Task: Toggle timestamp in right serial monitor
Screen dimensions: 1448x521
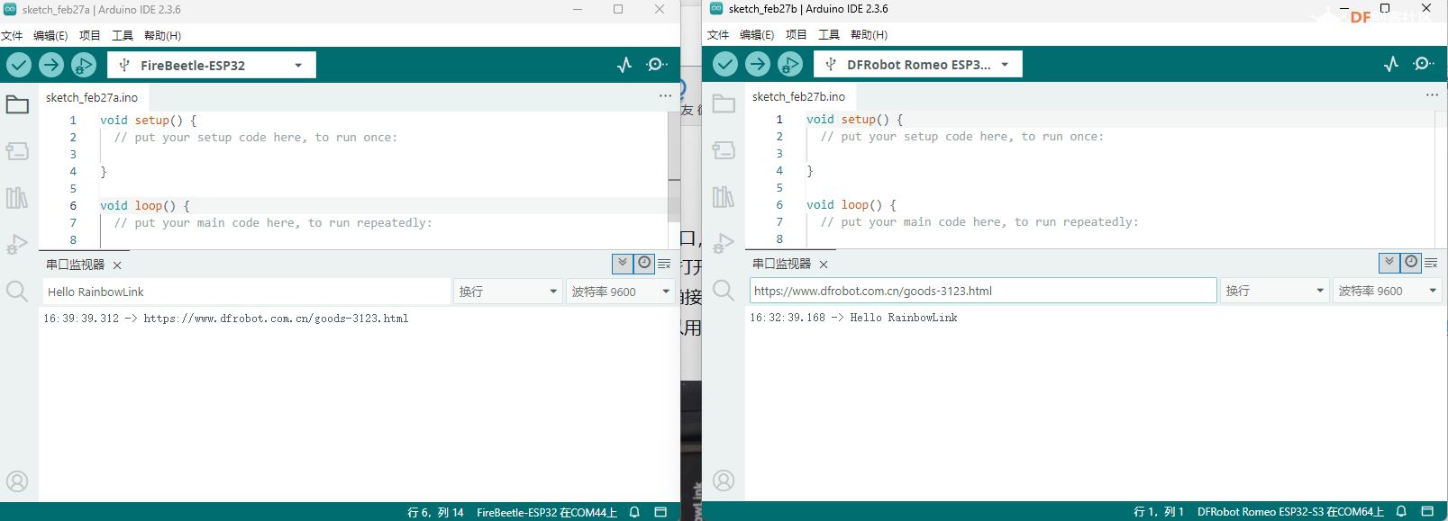Action: 1411,263
